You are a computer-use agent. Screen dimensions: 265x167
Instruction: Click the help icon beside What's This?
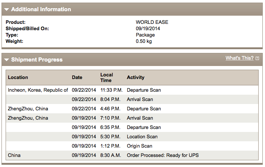257,58
